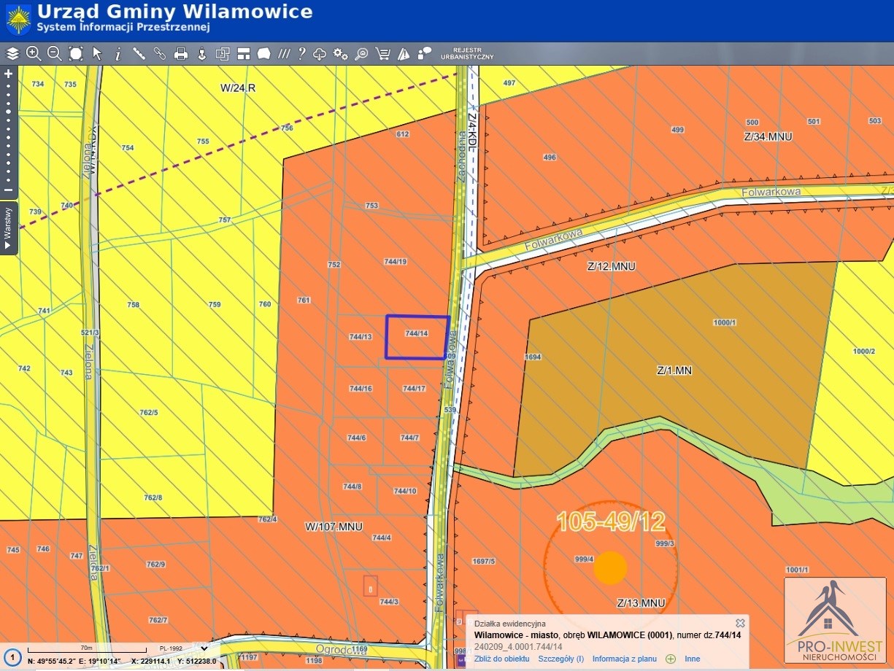Click the split panel layout icon
Screen dimensions: 894x671
tap(244, 53)
